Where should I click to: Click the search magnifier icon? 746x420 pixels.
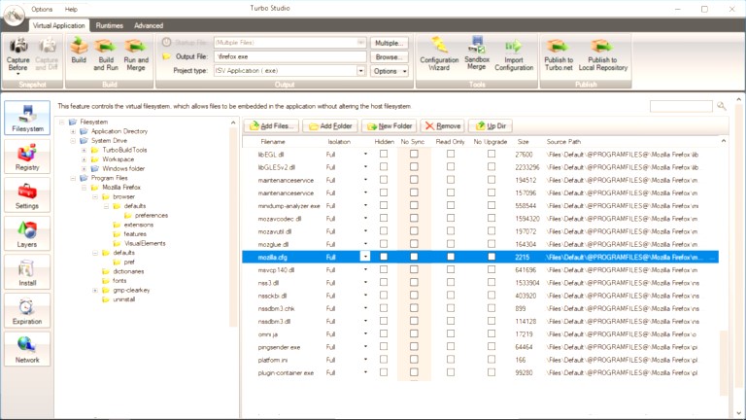coord(722,106)
